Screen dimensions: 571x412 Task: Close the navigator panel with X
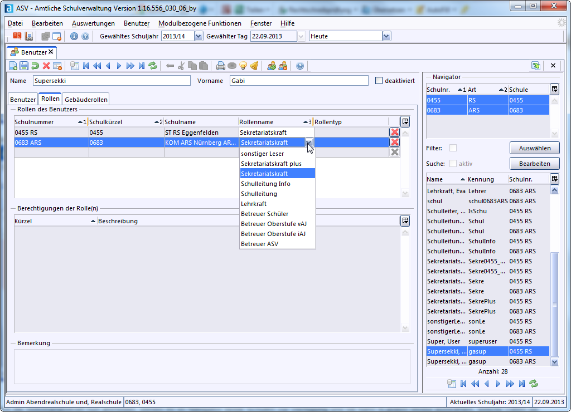coord(553,66)
